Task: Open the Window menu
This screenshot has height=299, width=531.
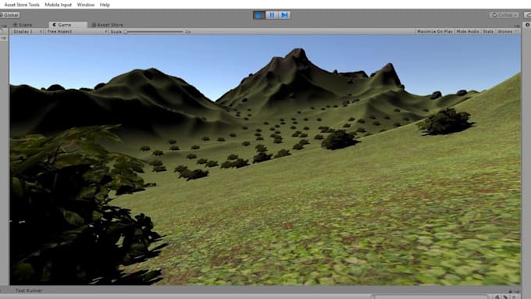Action: (x=86, y=5)
